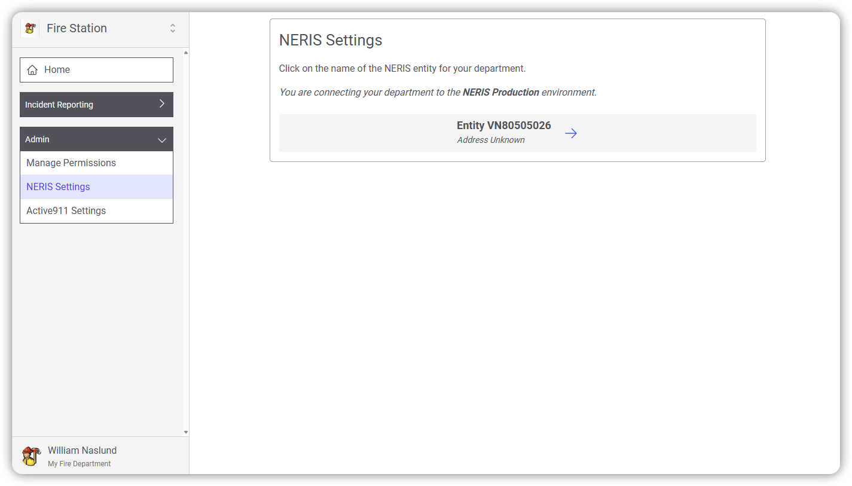Image resolution: width=852 pixels, height=486 pixels.
Task: Expand Incident Reporting with its right chevron
Action: (161, 104)
